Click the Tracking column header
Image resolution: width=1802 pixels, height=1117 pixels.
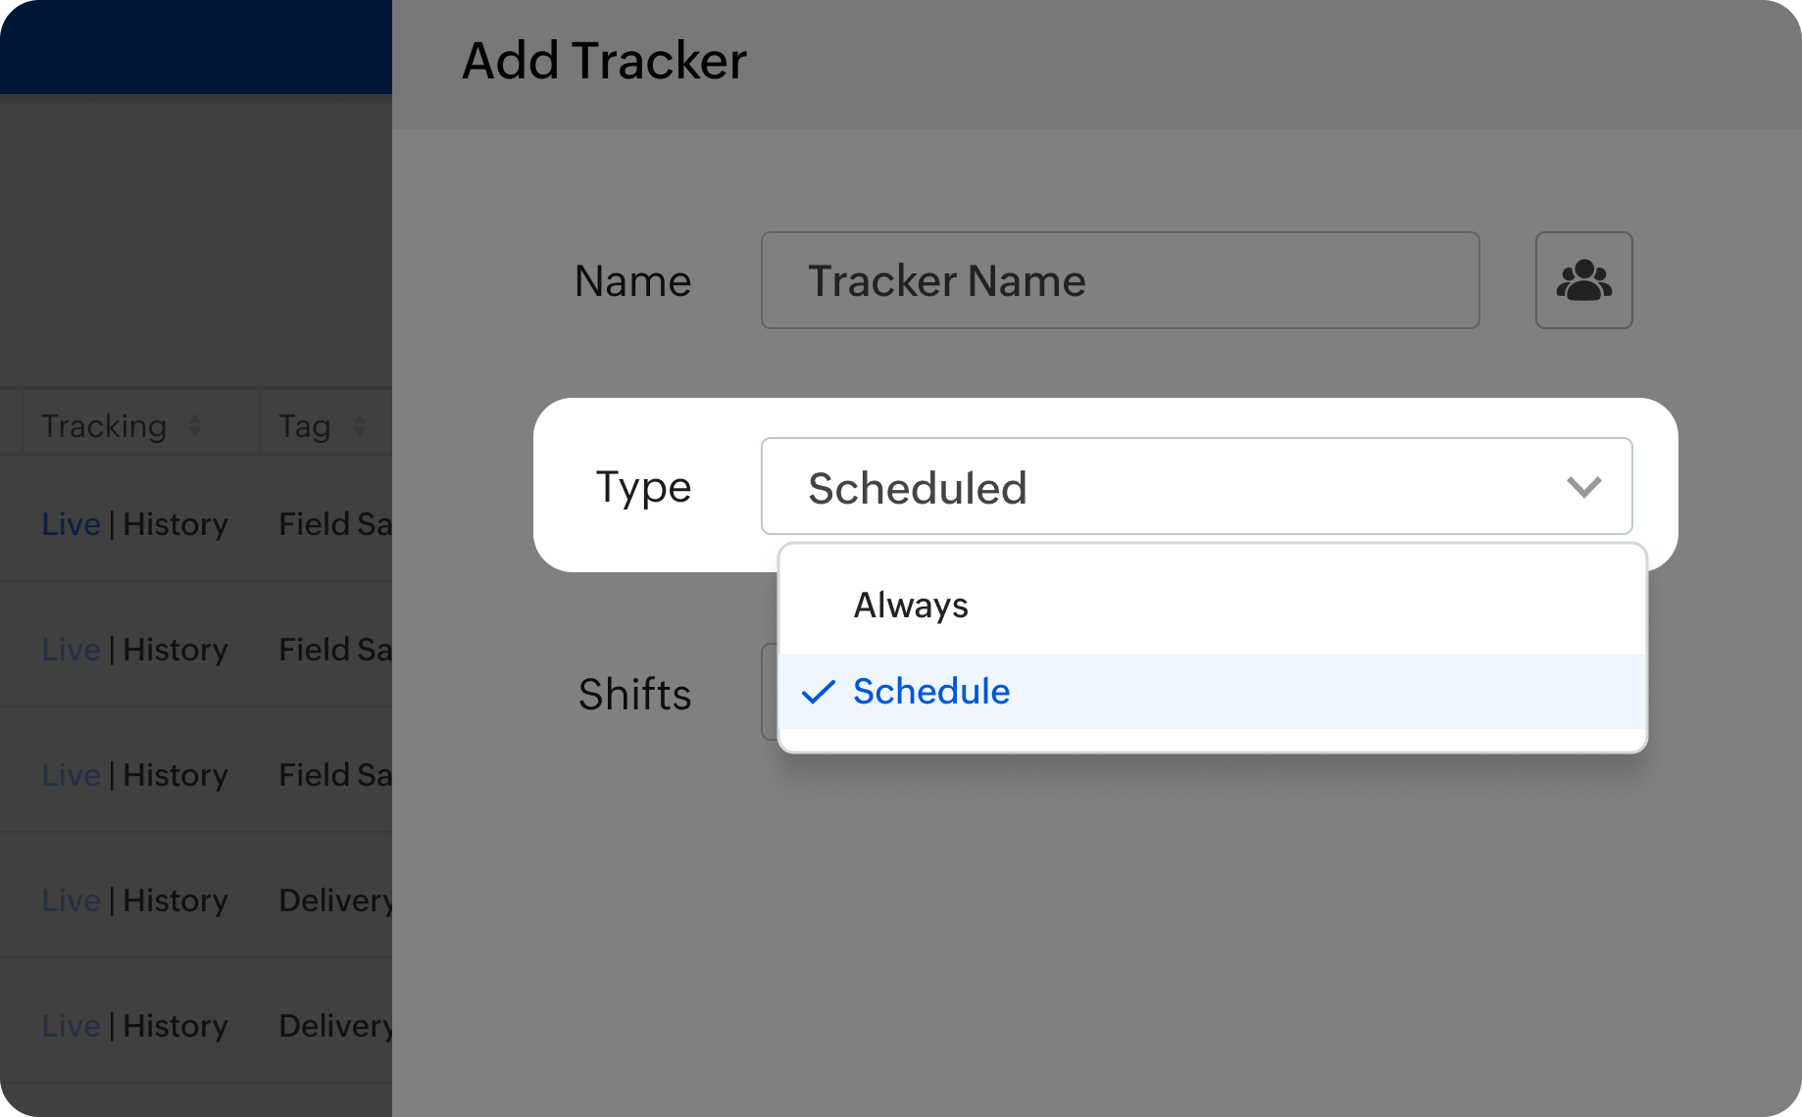(104, 426)
